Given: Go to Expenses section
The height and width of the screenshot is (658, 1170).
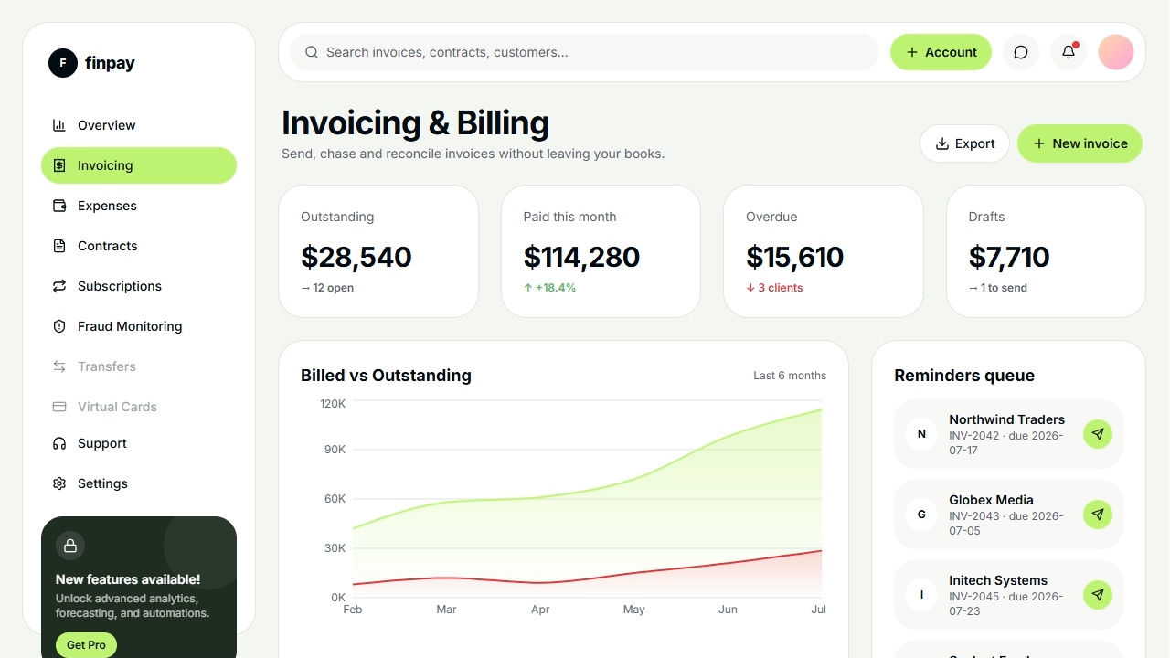Looking at the screenshot, I should 139,206.
